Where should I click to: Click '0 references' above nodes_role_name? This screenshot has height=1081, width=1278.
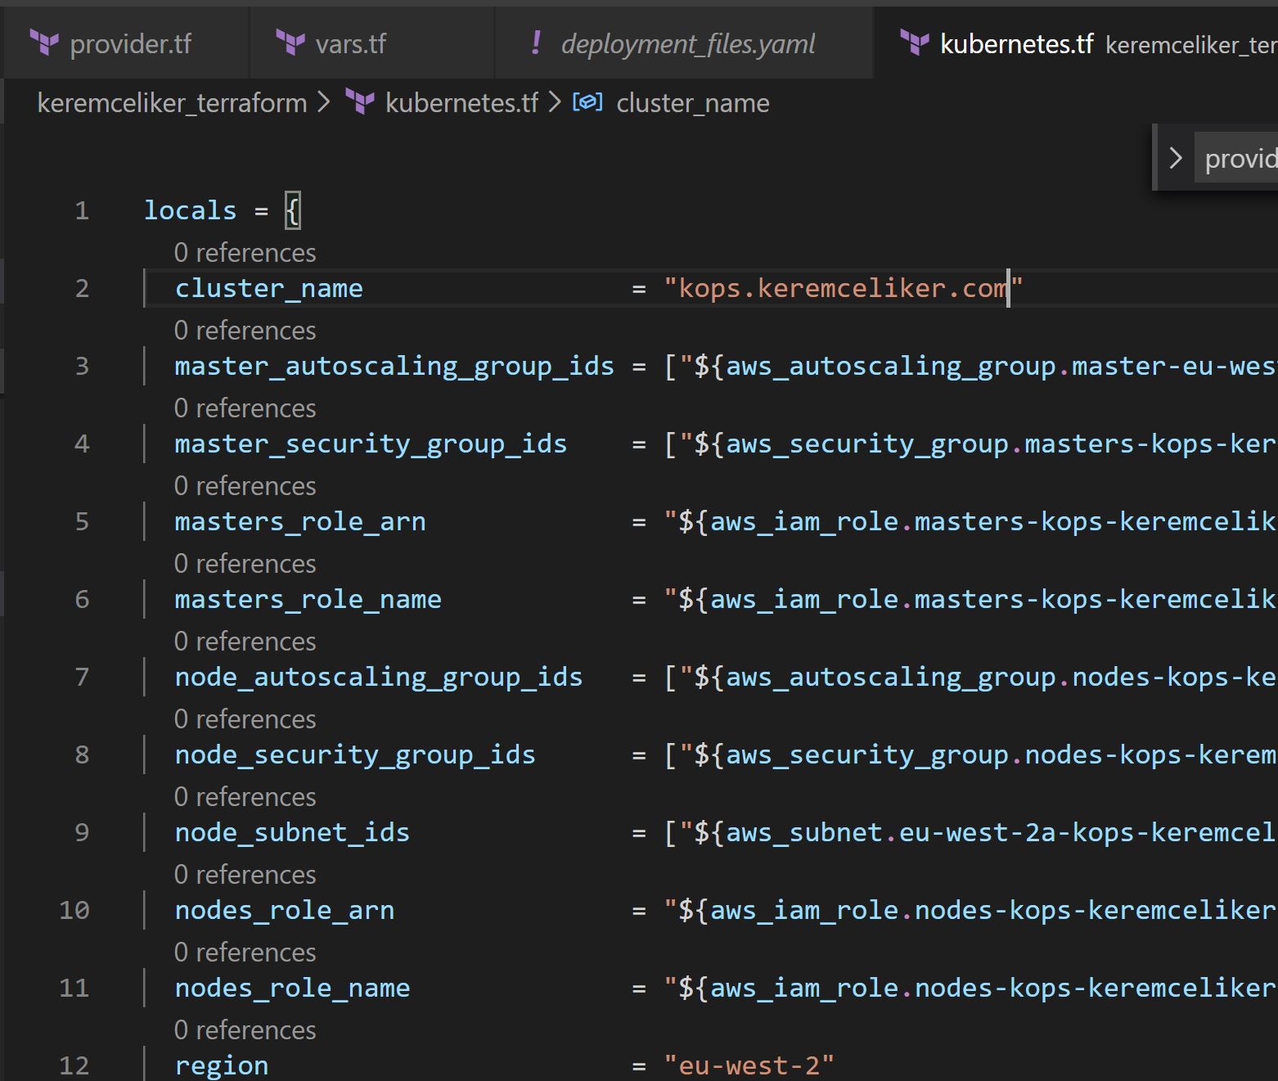pos(245,953)
